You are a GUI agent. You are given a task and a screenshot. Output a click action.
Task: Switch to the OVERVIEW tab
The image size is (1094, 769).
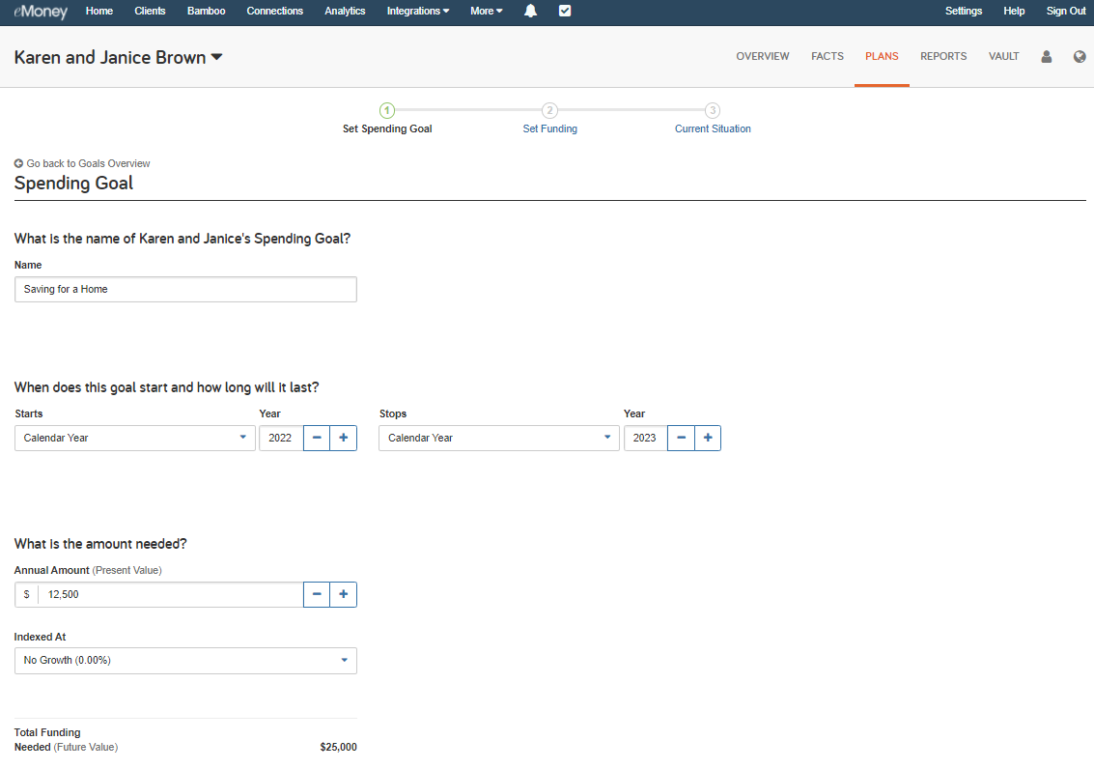pos(763,57)
